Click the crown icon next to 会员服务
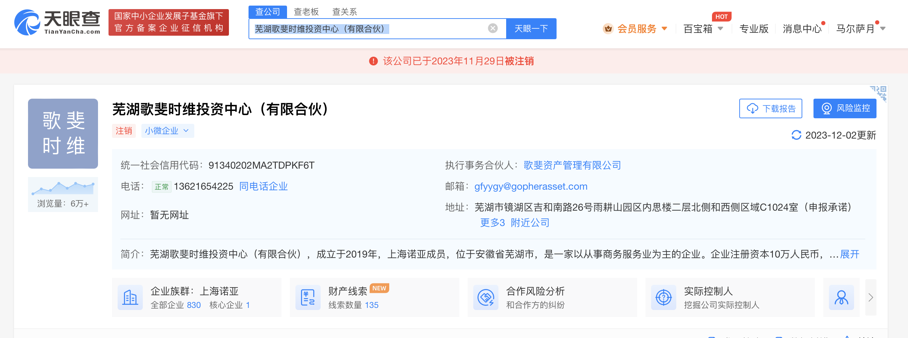This screenshot has width=908, height=338. pyautogui.click(x=608, y=29)
